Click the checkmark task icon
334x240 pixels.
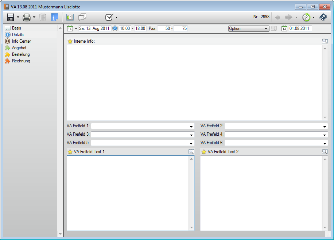coord(109,17)
